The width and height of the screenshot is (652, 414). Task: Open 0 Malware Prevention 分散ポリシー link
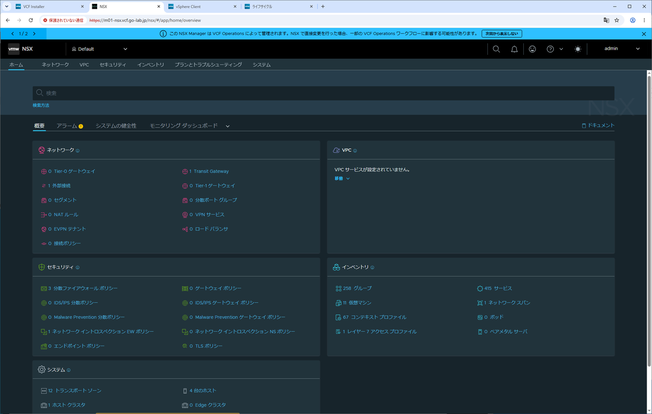86,317
